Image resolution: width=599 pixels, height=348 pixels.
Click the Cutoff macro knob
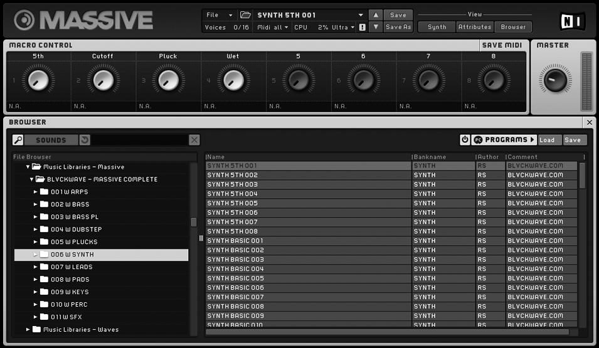103,80
